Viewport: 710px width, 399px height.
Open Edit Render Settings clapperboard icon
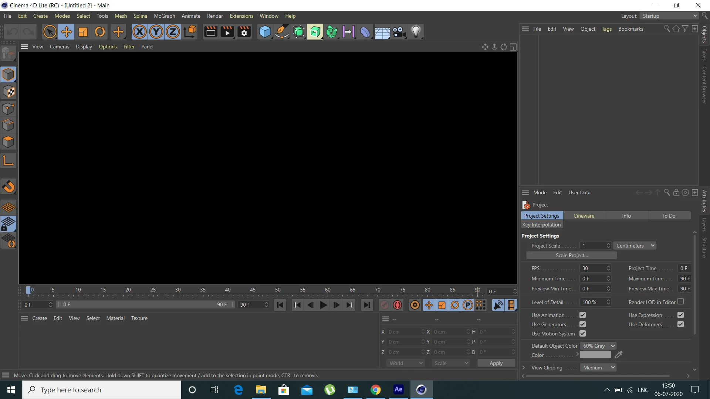point(244,32)
